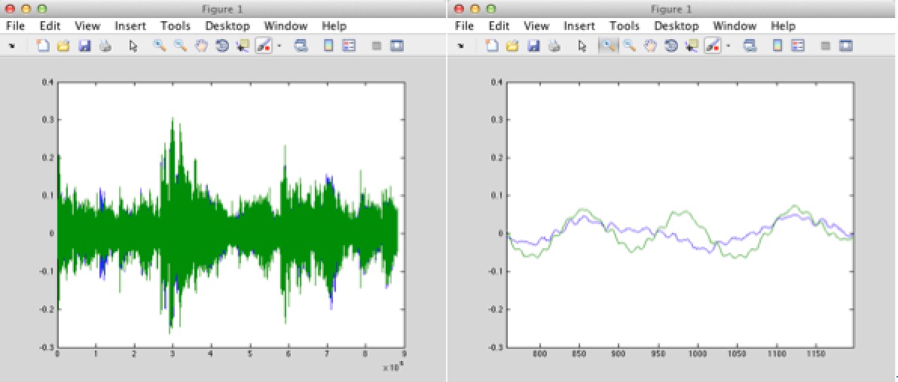Screen dimensions: 898x382
Task: Click Brush data icon in right window
Action: 713,47
